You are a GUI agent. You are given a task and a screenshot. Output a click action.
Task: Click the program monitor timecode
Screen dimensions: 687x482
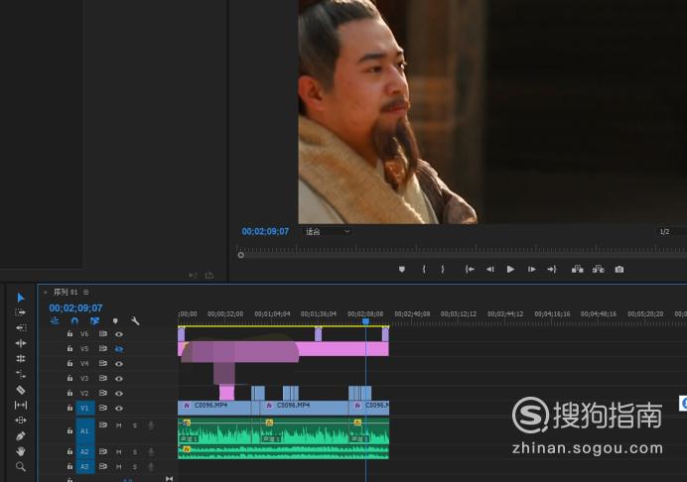[265, 232]
